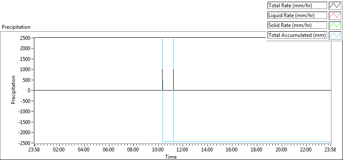Screen dimensions: 343x160
Task: Click the 10:00 x-axis time label
Action: click(158, 150)
